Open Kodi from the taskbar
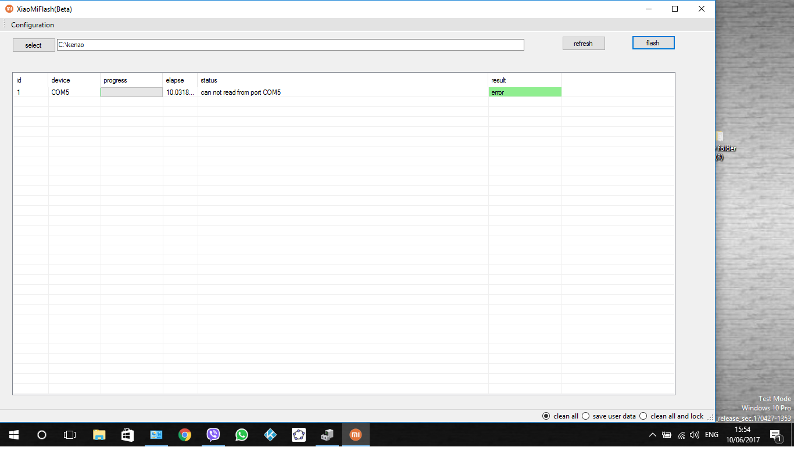The image size is (794, 472). pyautogui.click(x=270, y=435)
